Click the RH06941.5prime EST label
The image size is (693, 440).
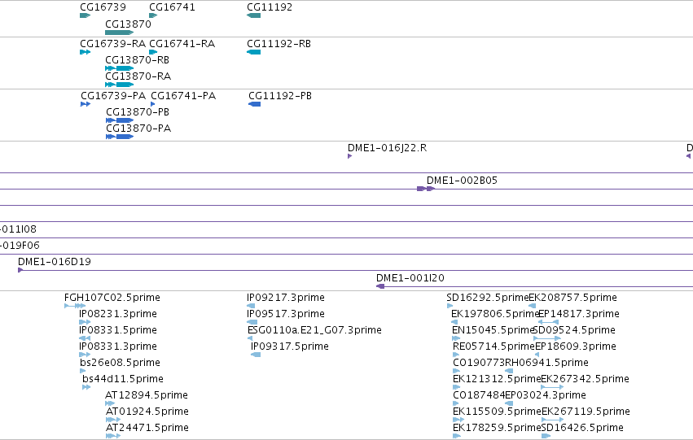[546, 363]
